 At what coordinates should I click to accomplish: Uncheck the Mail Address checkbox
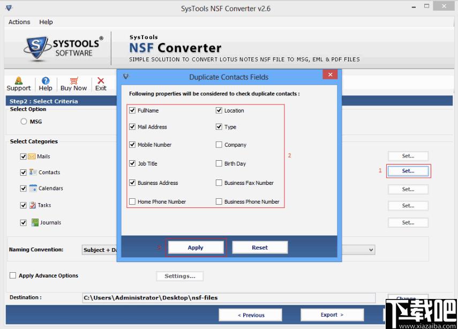pos(132,126)
